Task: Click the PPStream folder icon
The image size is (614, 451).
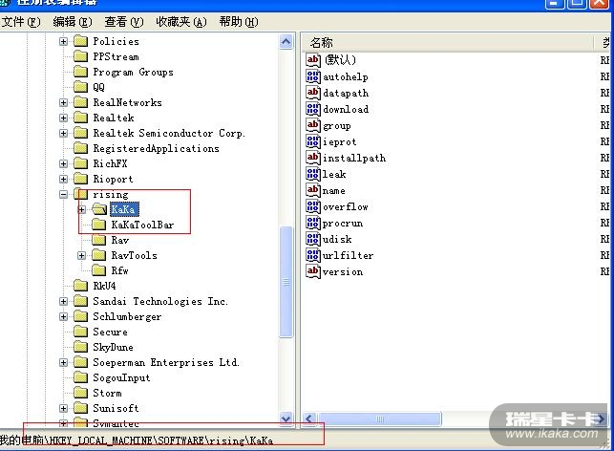Action: (80, 56)
